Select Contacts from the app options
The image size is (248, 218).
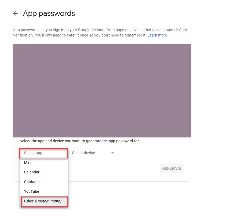32,182
